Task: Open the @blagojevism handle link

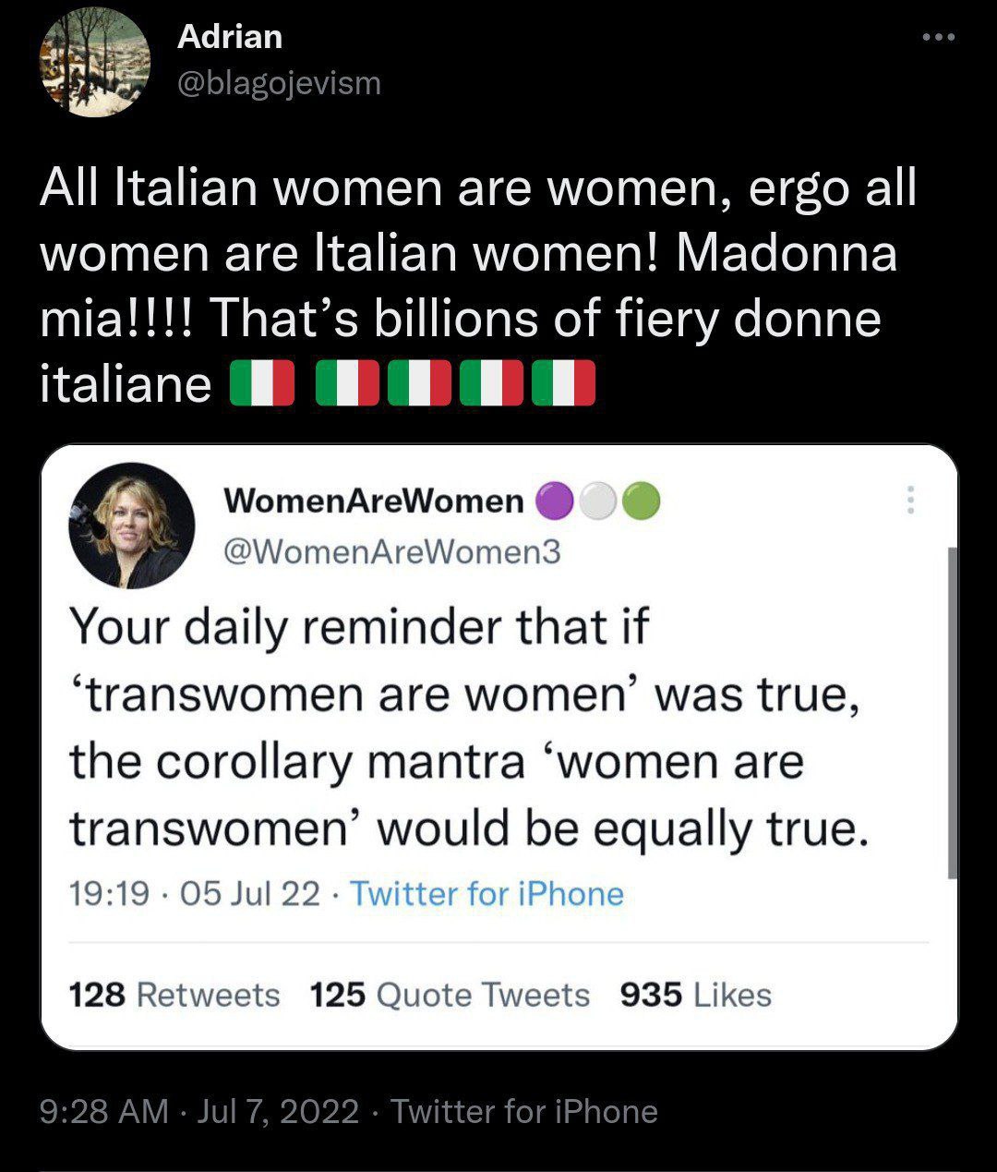Action: click(277, 83)
